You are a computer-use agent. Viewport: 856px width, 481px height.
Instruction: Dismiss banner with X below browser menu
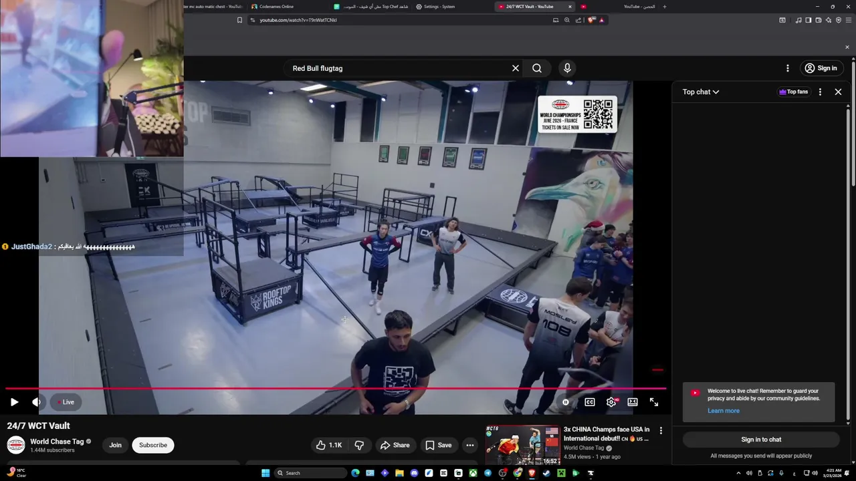tap(847, 47)
